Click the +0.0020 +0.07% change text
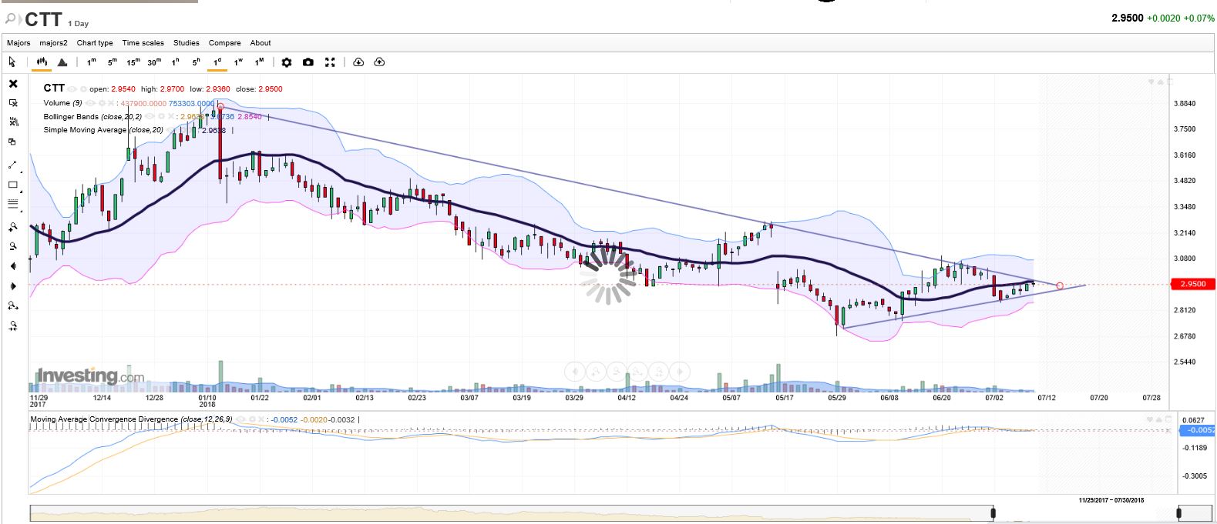1217x524 pixels. [1181, 18]
